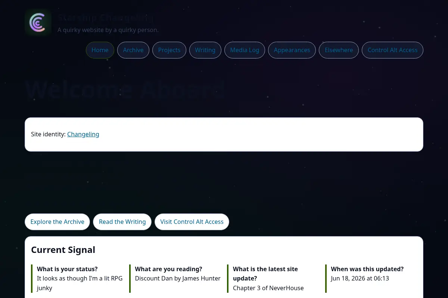The height and width of the screenshot is (298, 448).
Task: Visit the Appearances nav item
Action: 292,50
